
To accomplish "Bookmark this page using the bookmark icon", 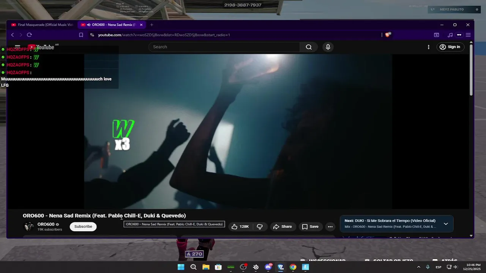I will point(81,35).
